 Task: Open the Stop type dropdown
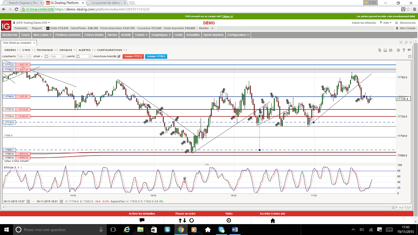pyautogui.click(x=38, y=57)
